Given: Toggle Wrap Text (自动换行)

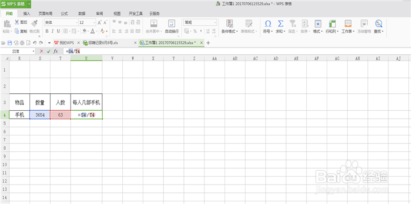Looking at the screenshot, I should tap(172, 26).
